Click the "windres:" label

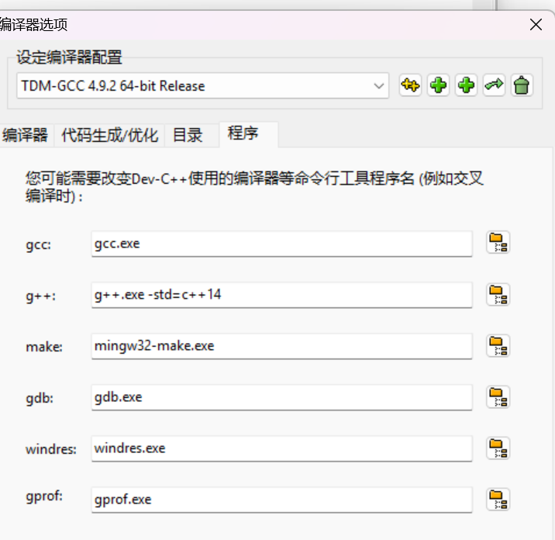(51, 449)
